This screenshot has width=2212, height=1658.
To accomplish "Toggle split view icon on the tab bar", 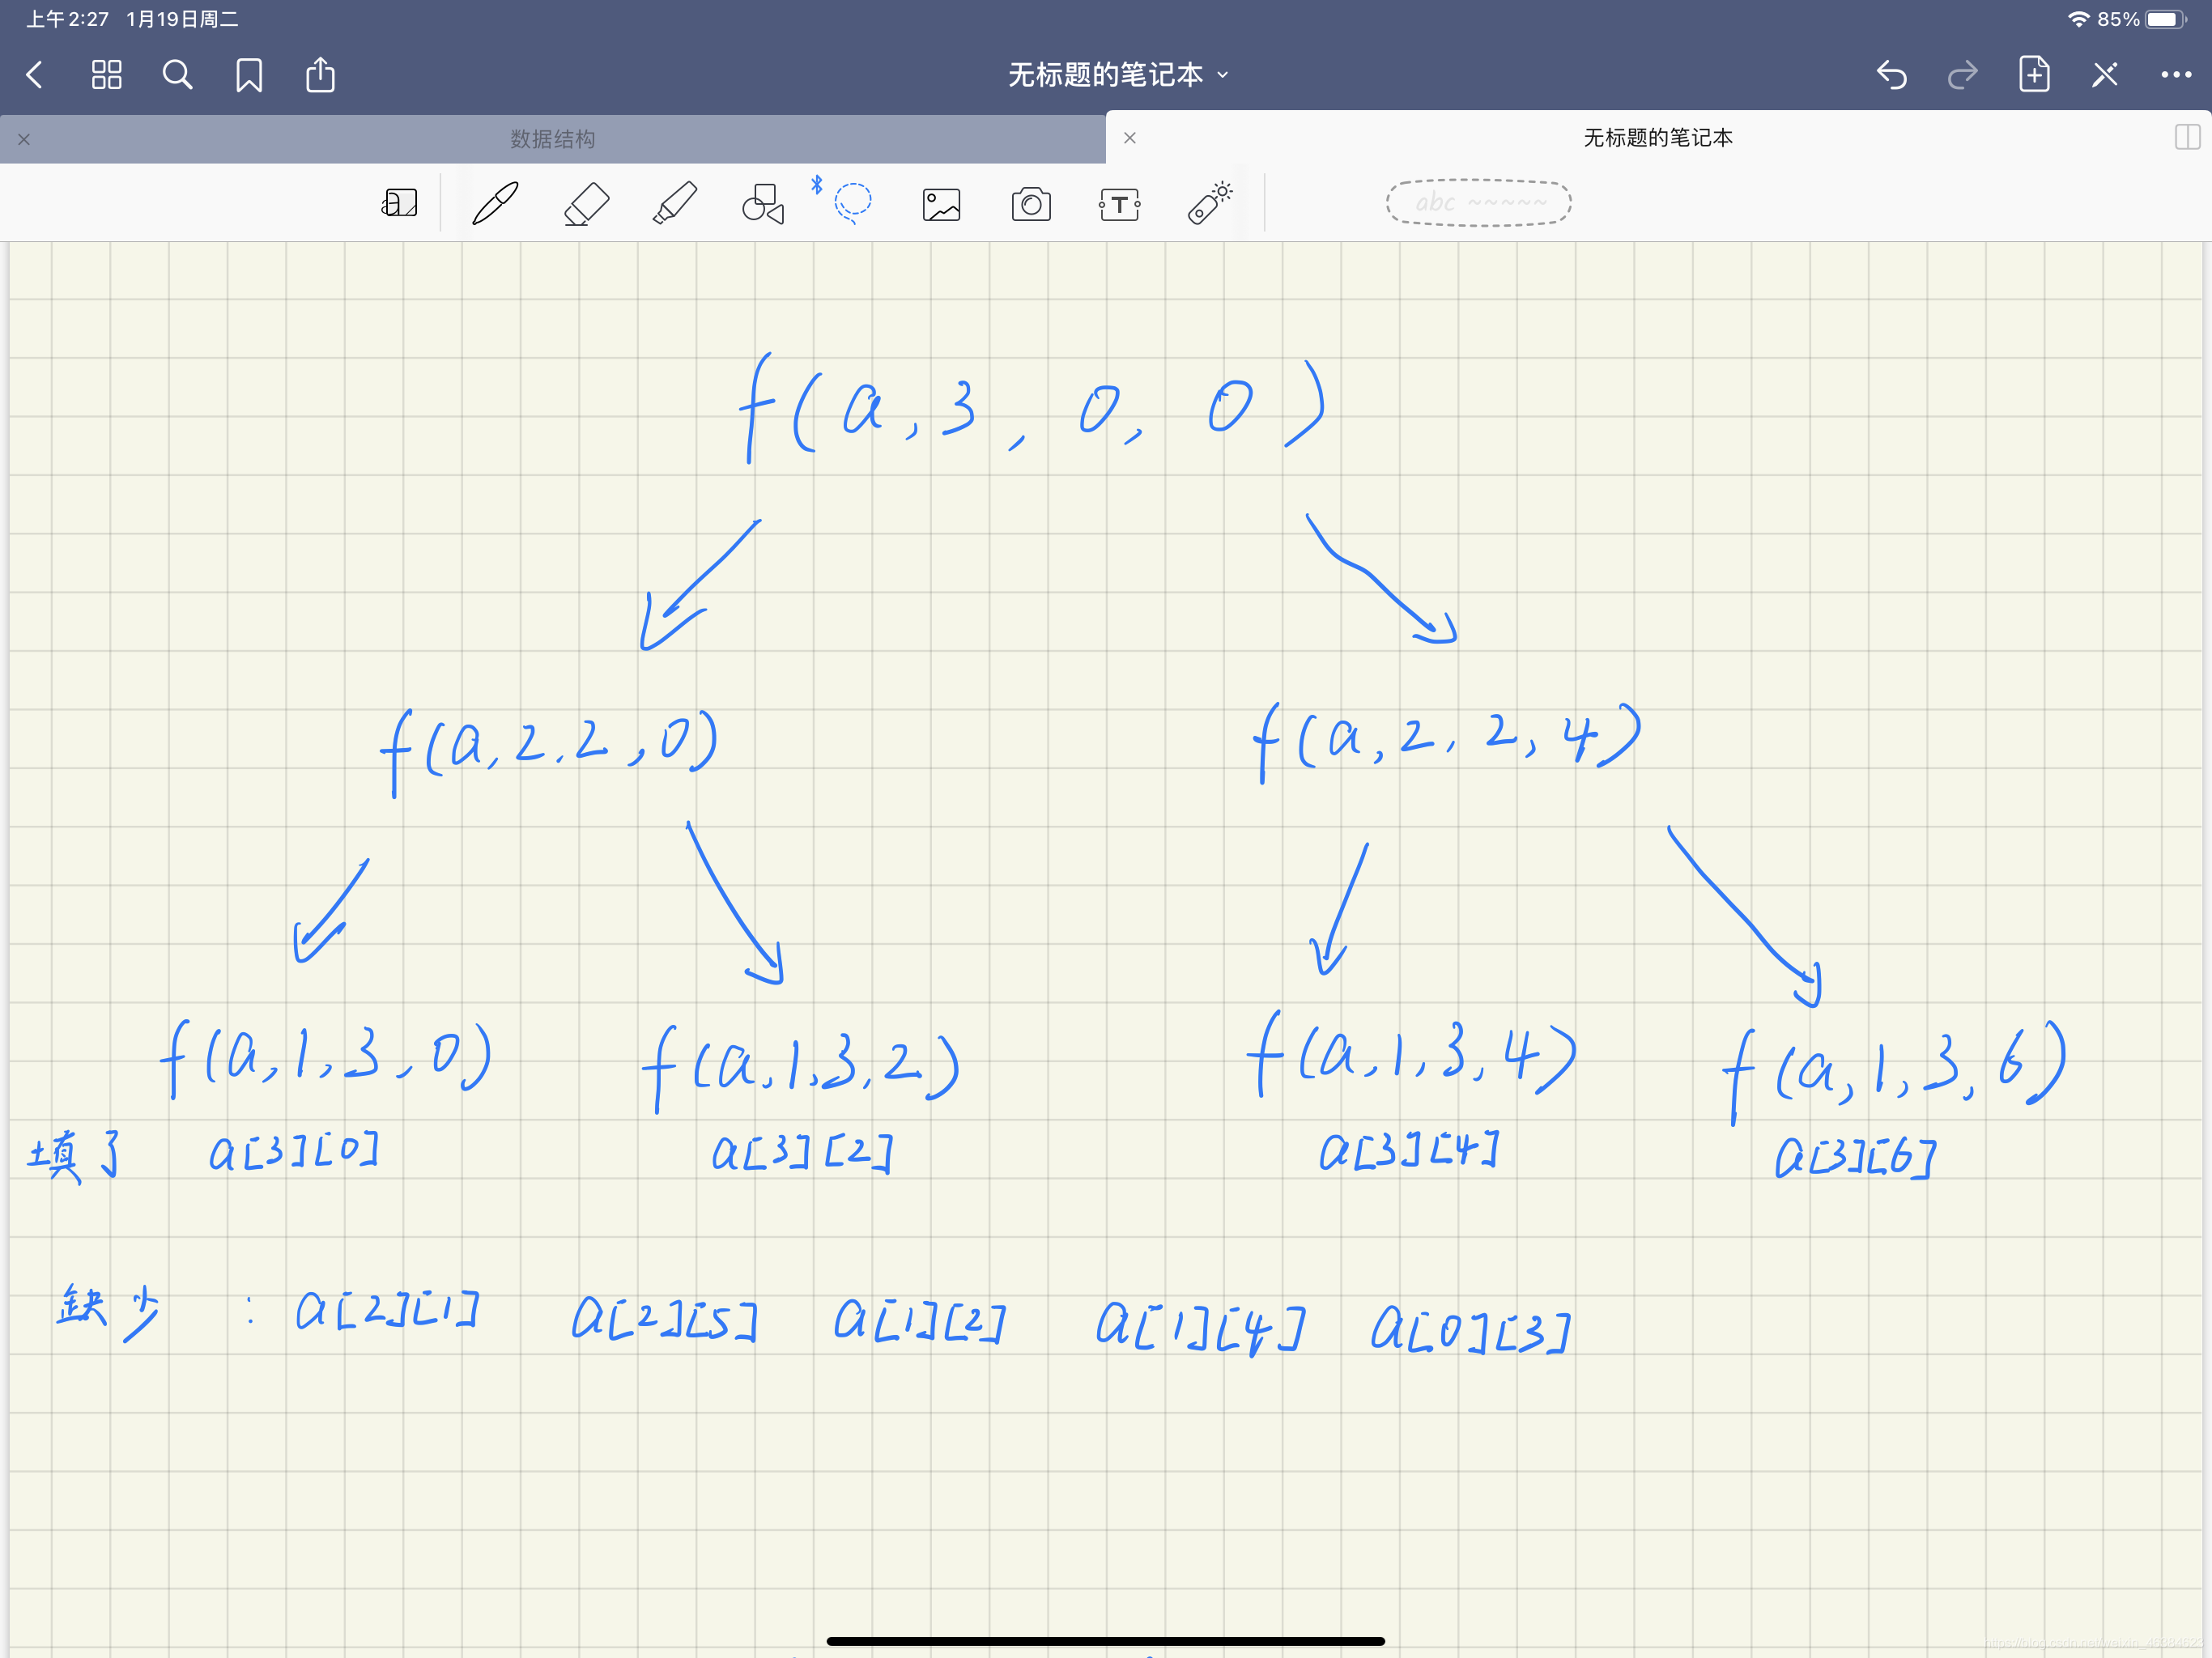I will pyautogui.click(x=2187, y=138).
